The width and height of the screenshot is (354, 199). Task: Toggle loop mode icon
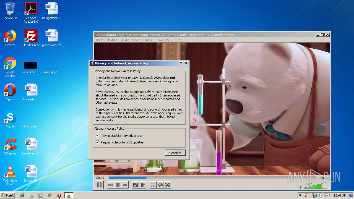[x=160, y=185]
